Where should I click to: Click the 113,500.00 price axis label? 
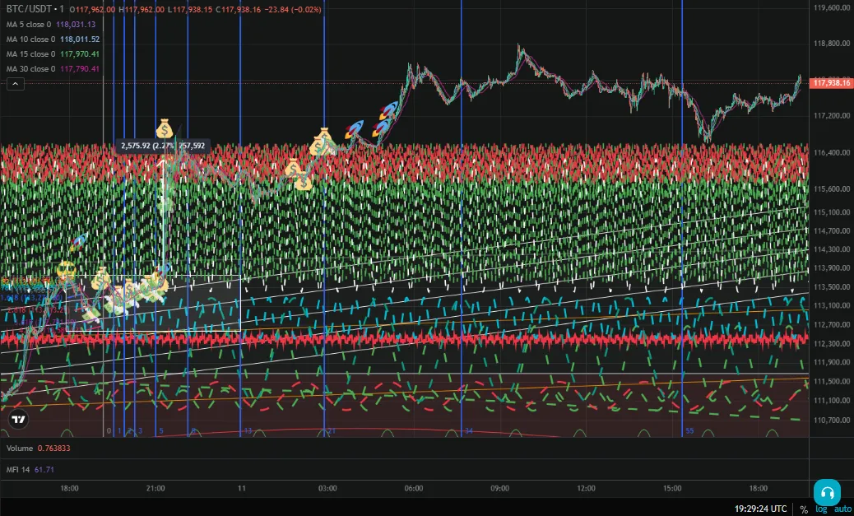831,286
